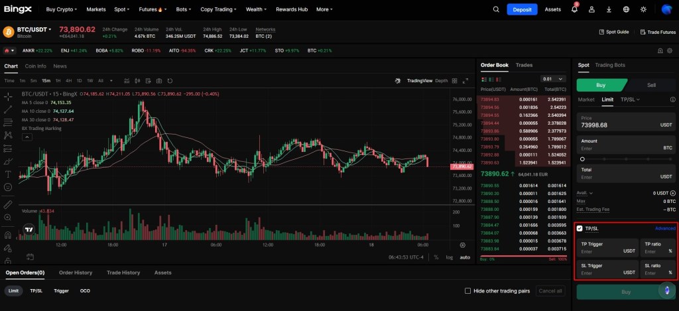Check Hide other trading pairs
The width and height of the screenshot is (679, 311).
pyautogui.click(x=467, y=291)
